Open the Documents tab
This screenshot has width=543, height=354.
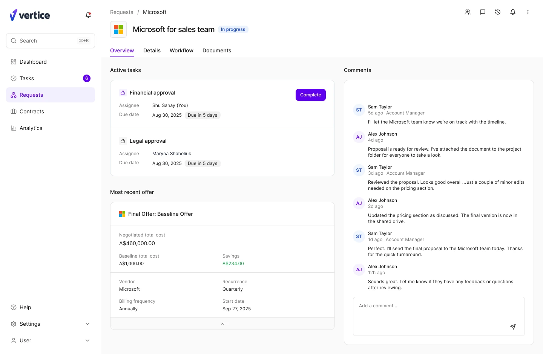pyautogui.click(x=217, y=50)
